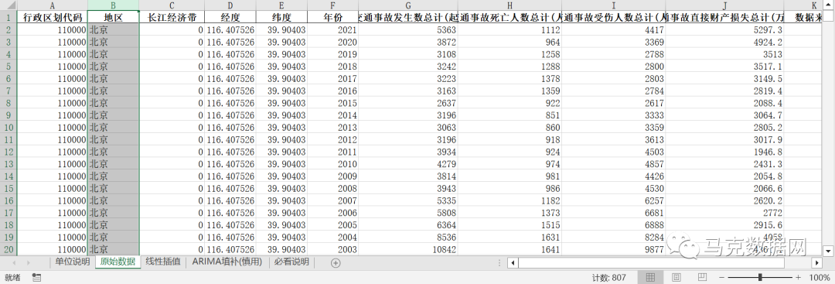Select row 20 header
Image resolution: width=835 pixels, height=284 pixels.
[x=9, y=249]
